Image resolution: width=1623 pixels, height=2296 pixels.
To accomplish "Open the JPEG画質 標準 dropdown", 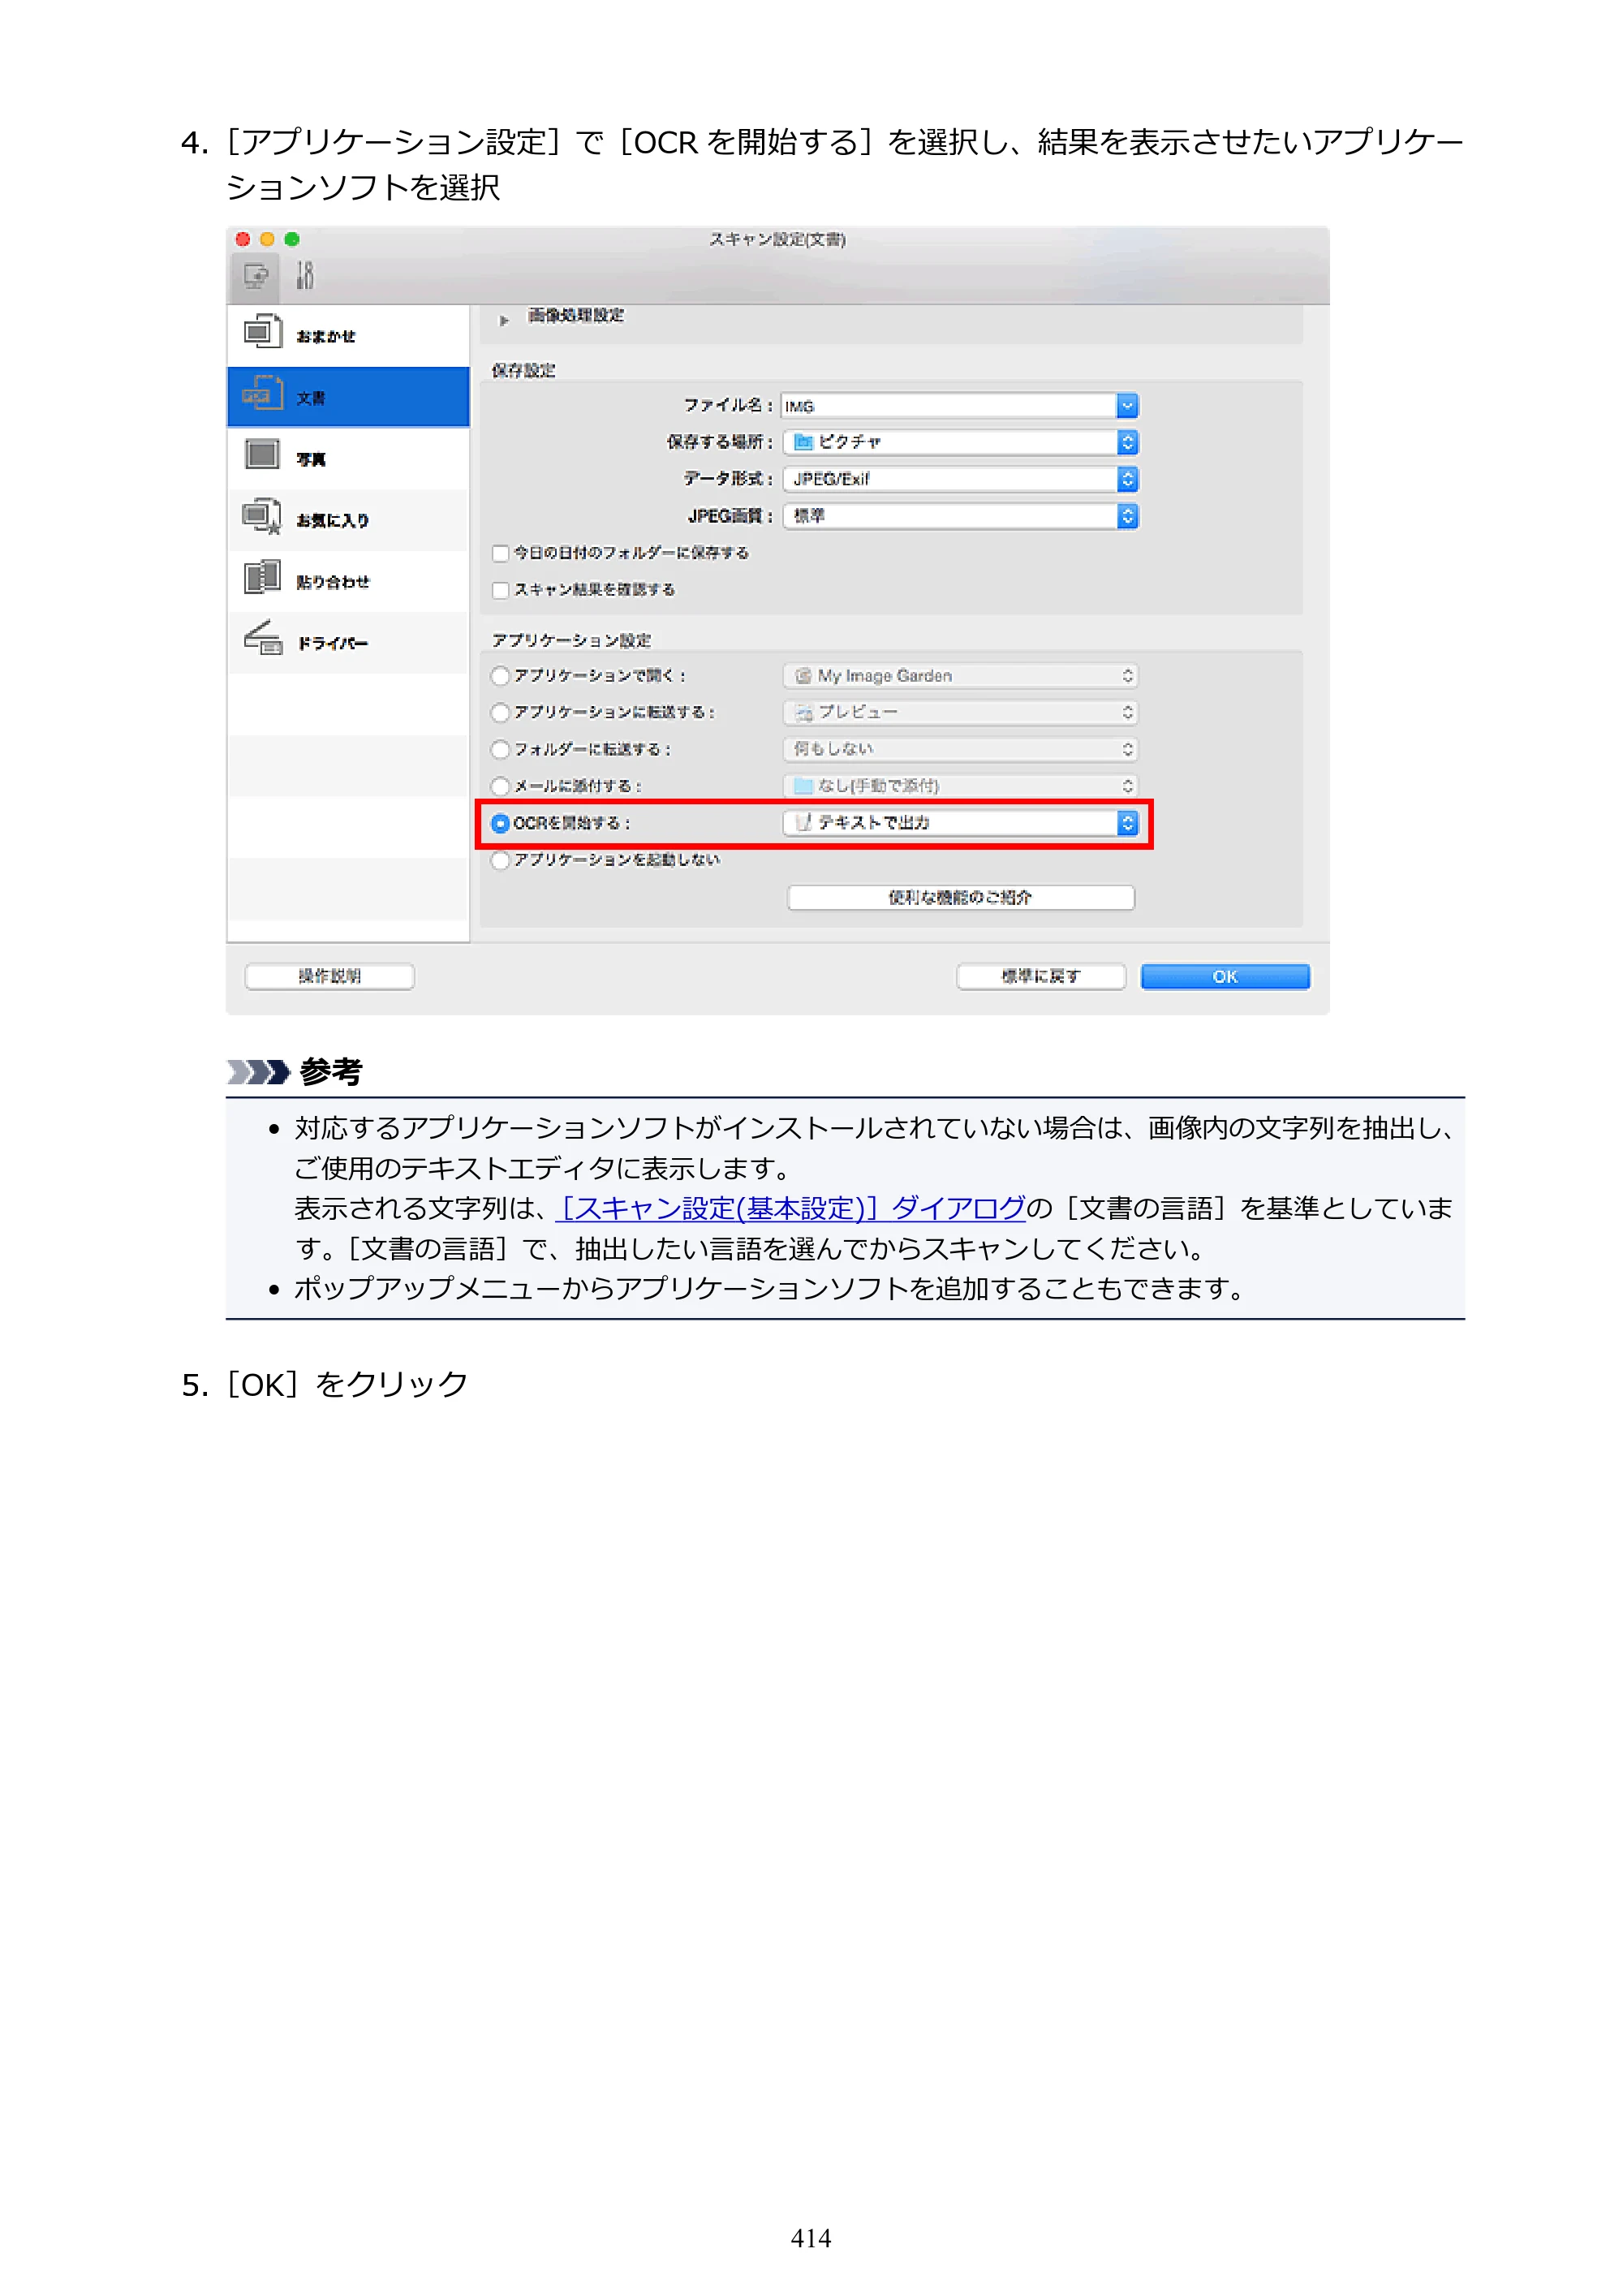I will 961,516.
